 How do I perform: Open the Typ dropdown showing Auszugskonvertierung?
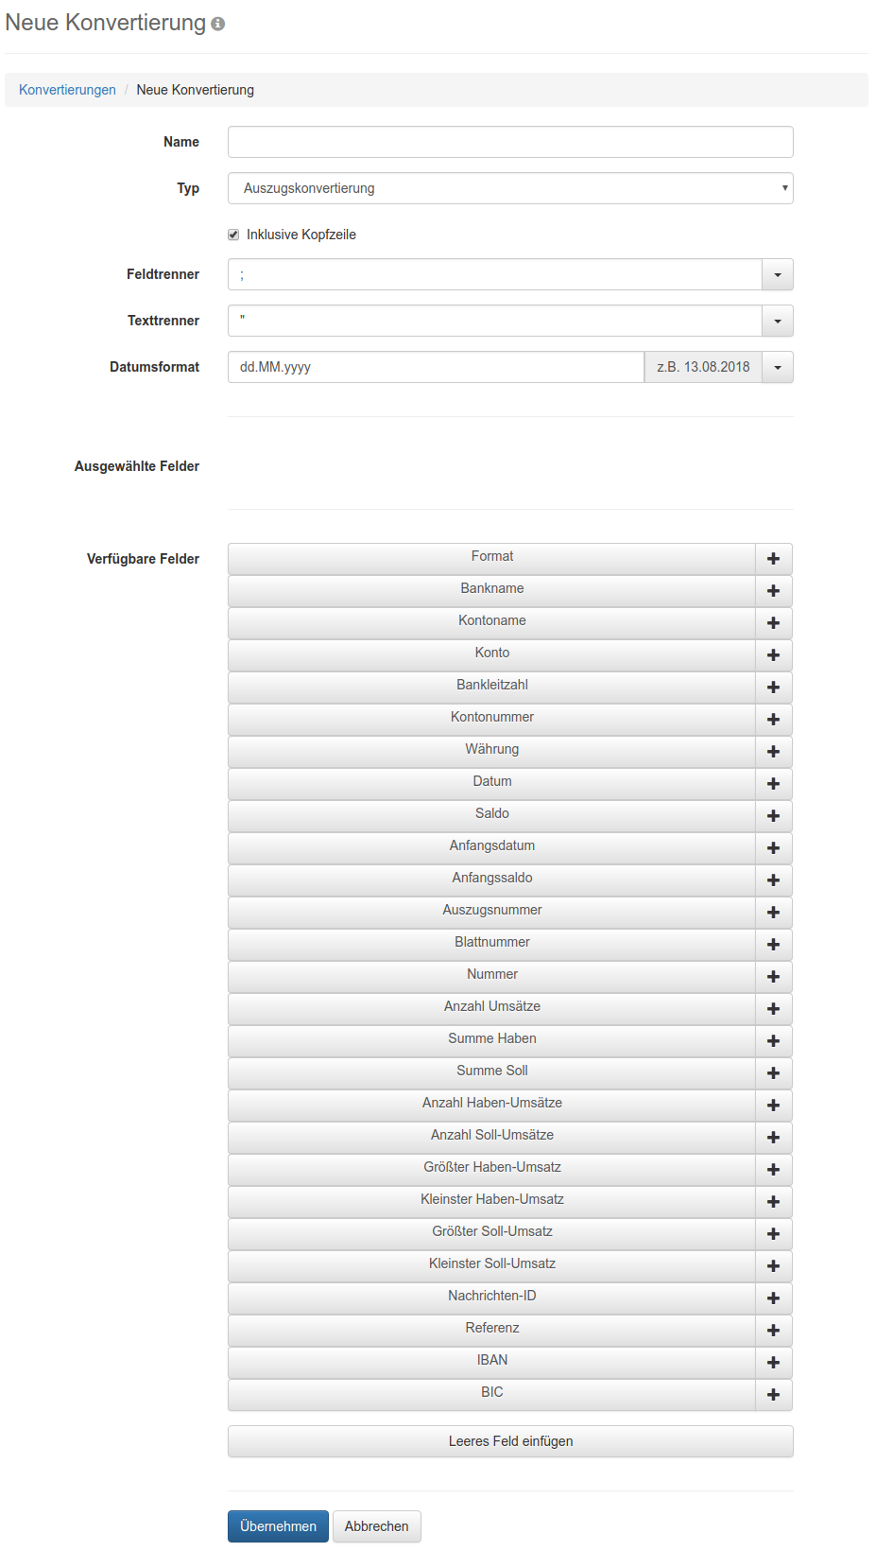coord(510,188)
